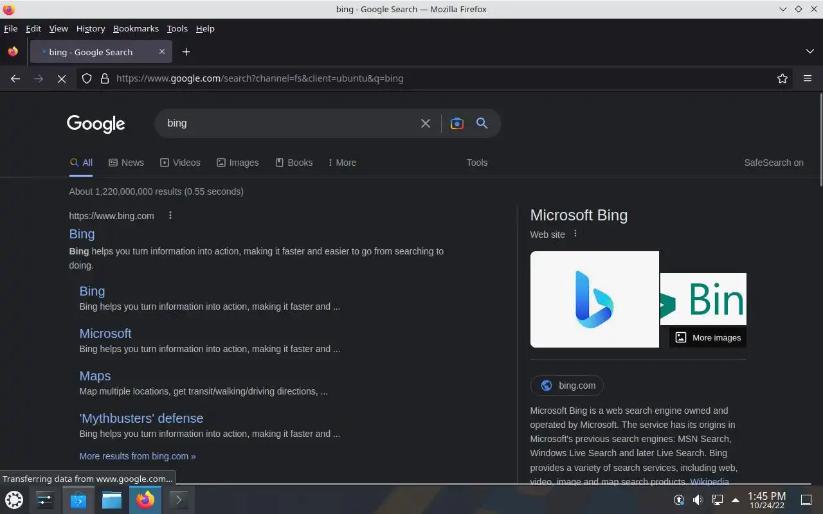Open the file manager taskbar icon

112,499
